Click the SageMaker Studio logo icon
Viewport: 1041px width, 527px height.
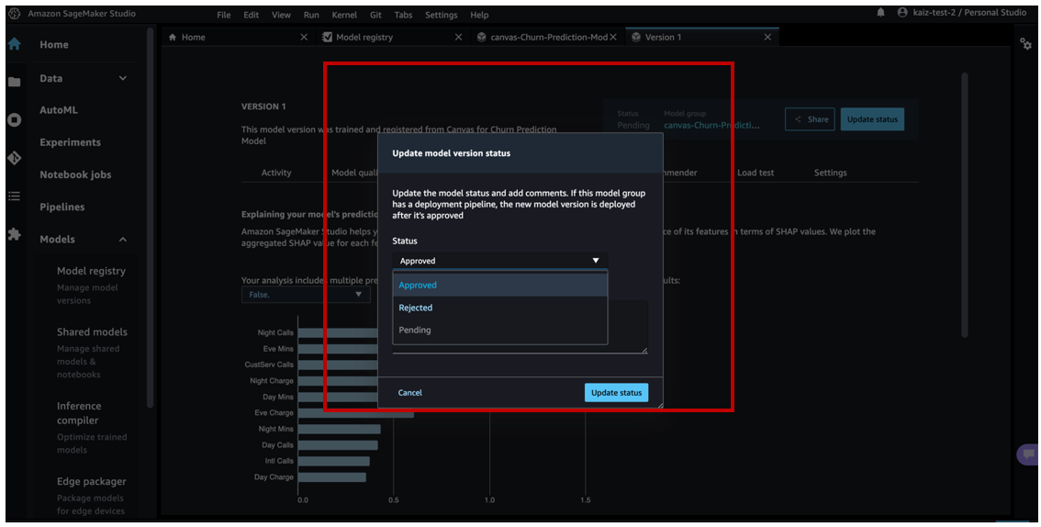point(14,14)
